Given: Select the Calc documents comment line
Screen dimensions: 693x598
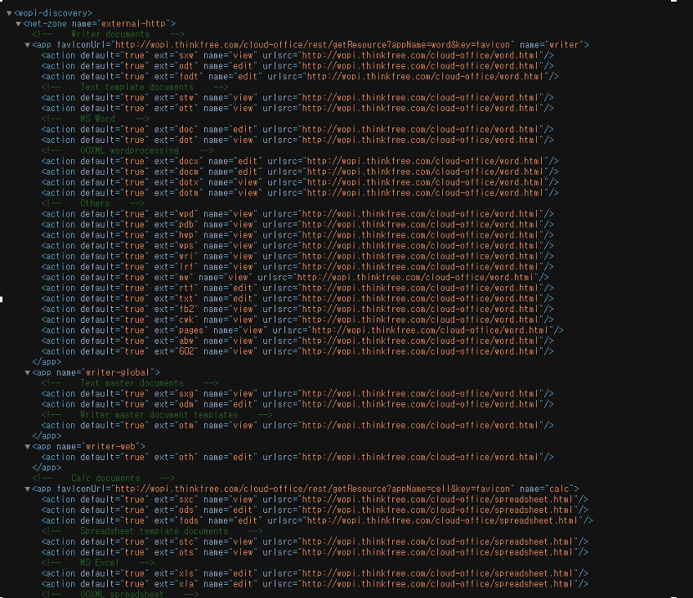Looking at the screenshot, I should [104, 480].
